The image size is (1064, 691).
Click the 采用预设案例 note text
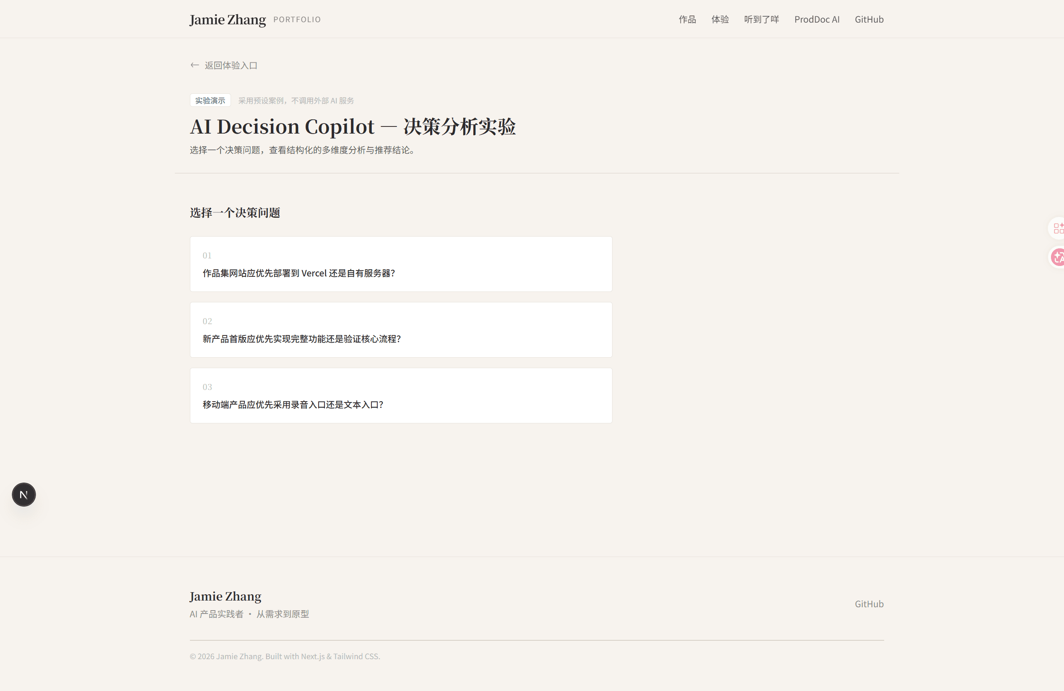pyautogui.click(x=296, y=101)
